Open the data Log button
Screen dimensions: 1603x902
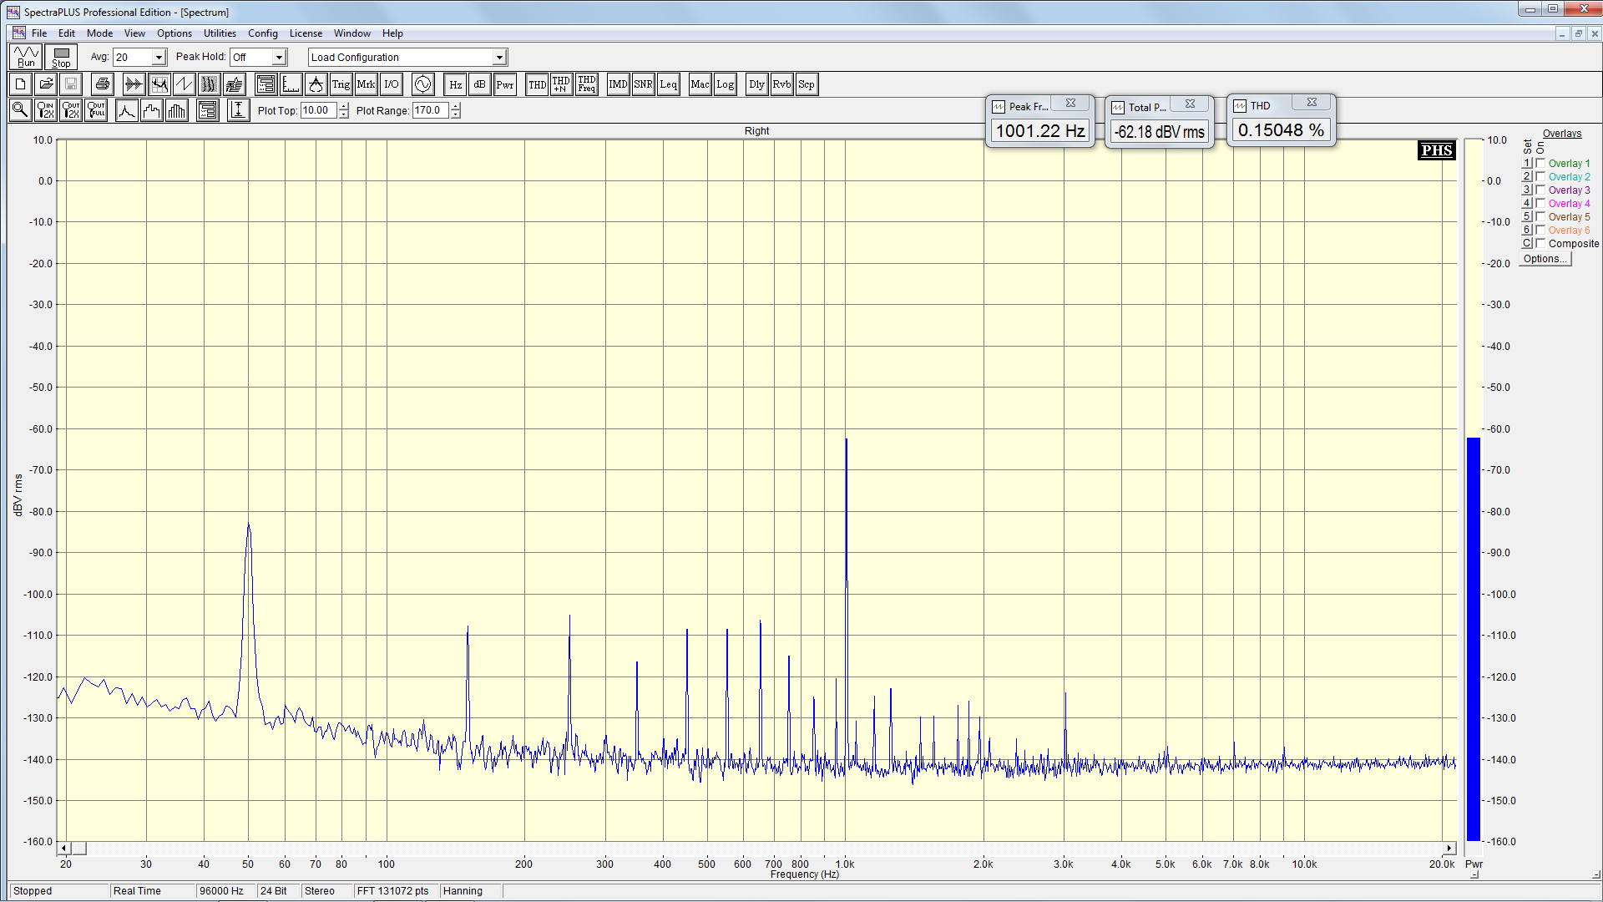[x=726, y=84]
